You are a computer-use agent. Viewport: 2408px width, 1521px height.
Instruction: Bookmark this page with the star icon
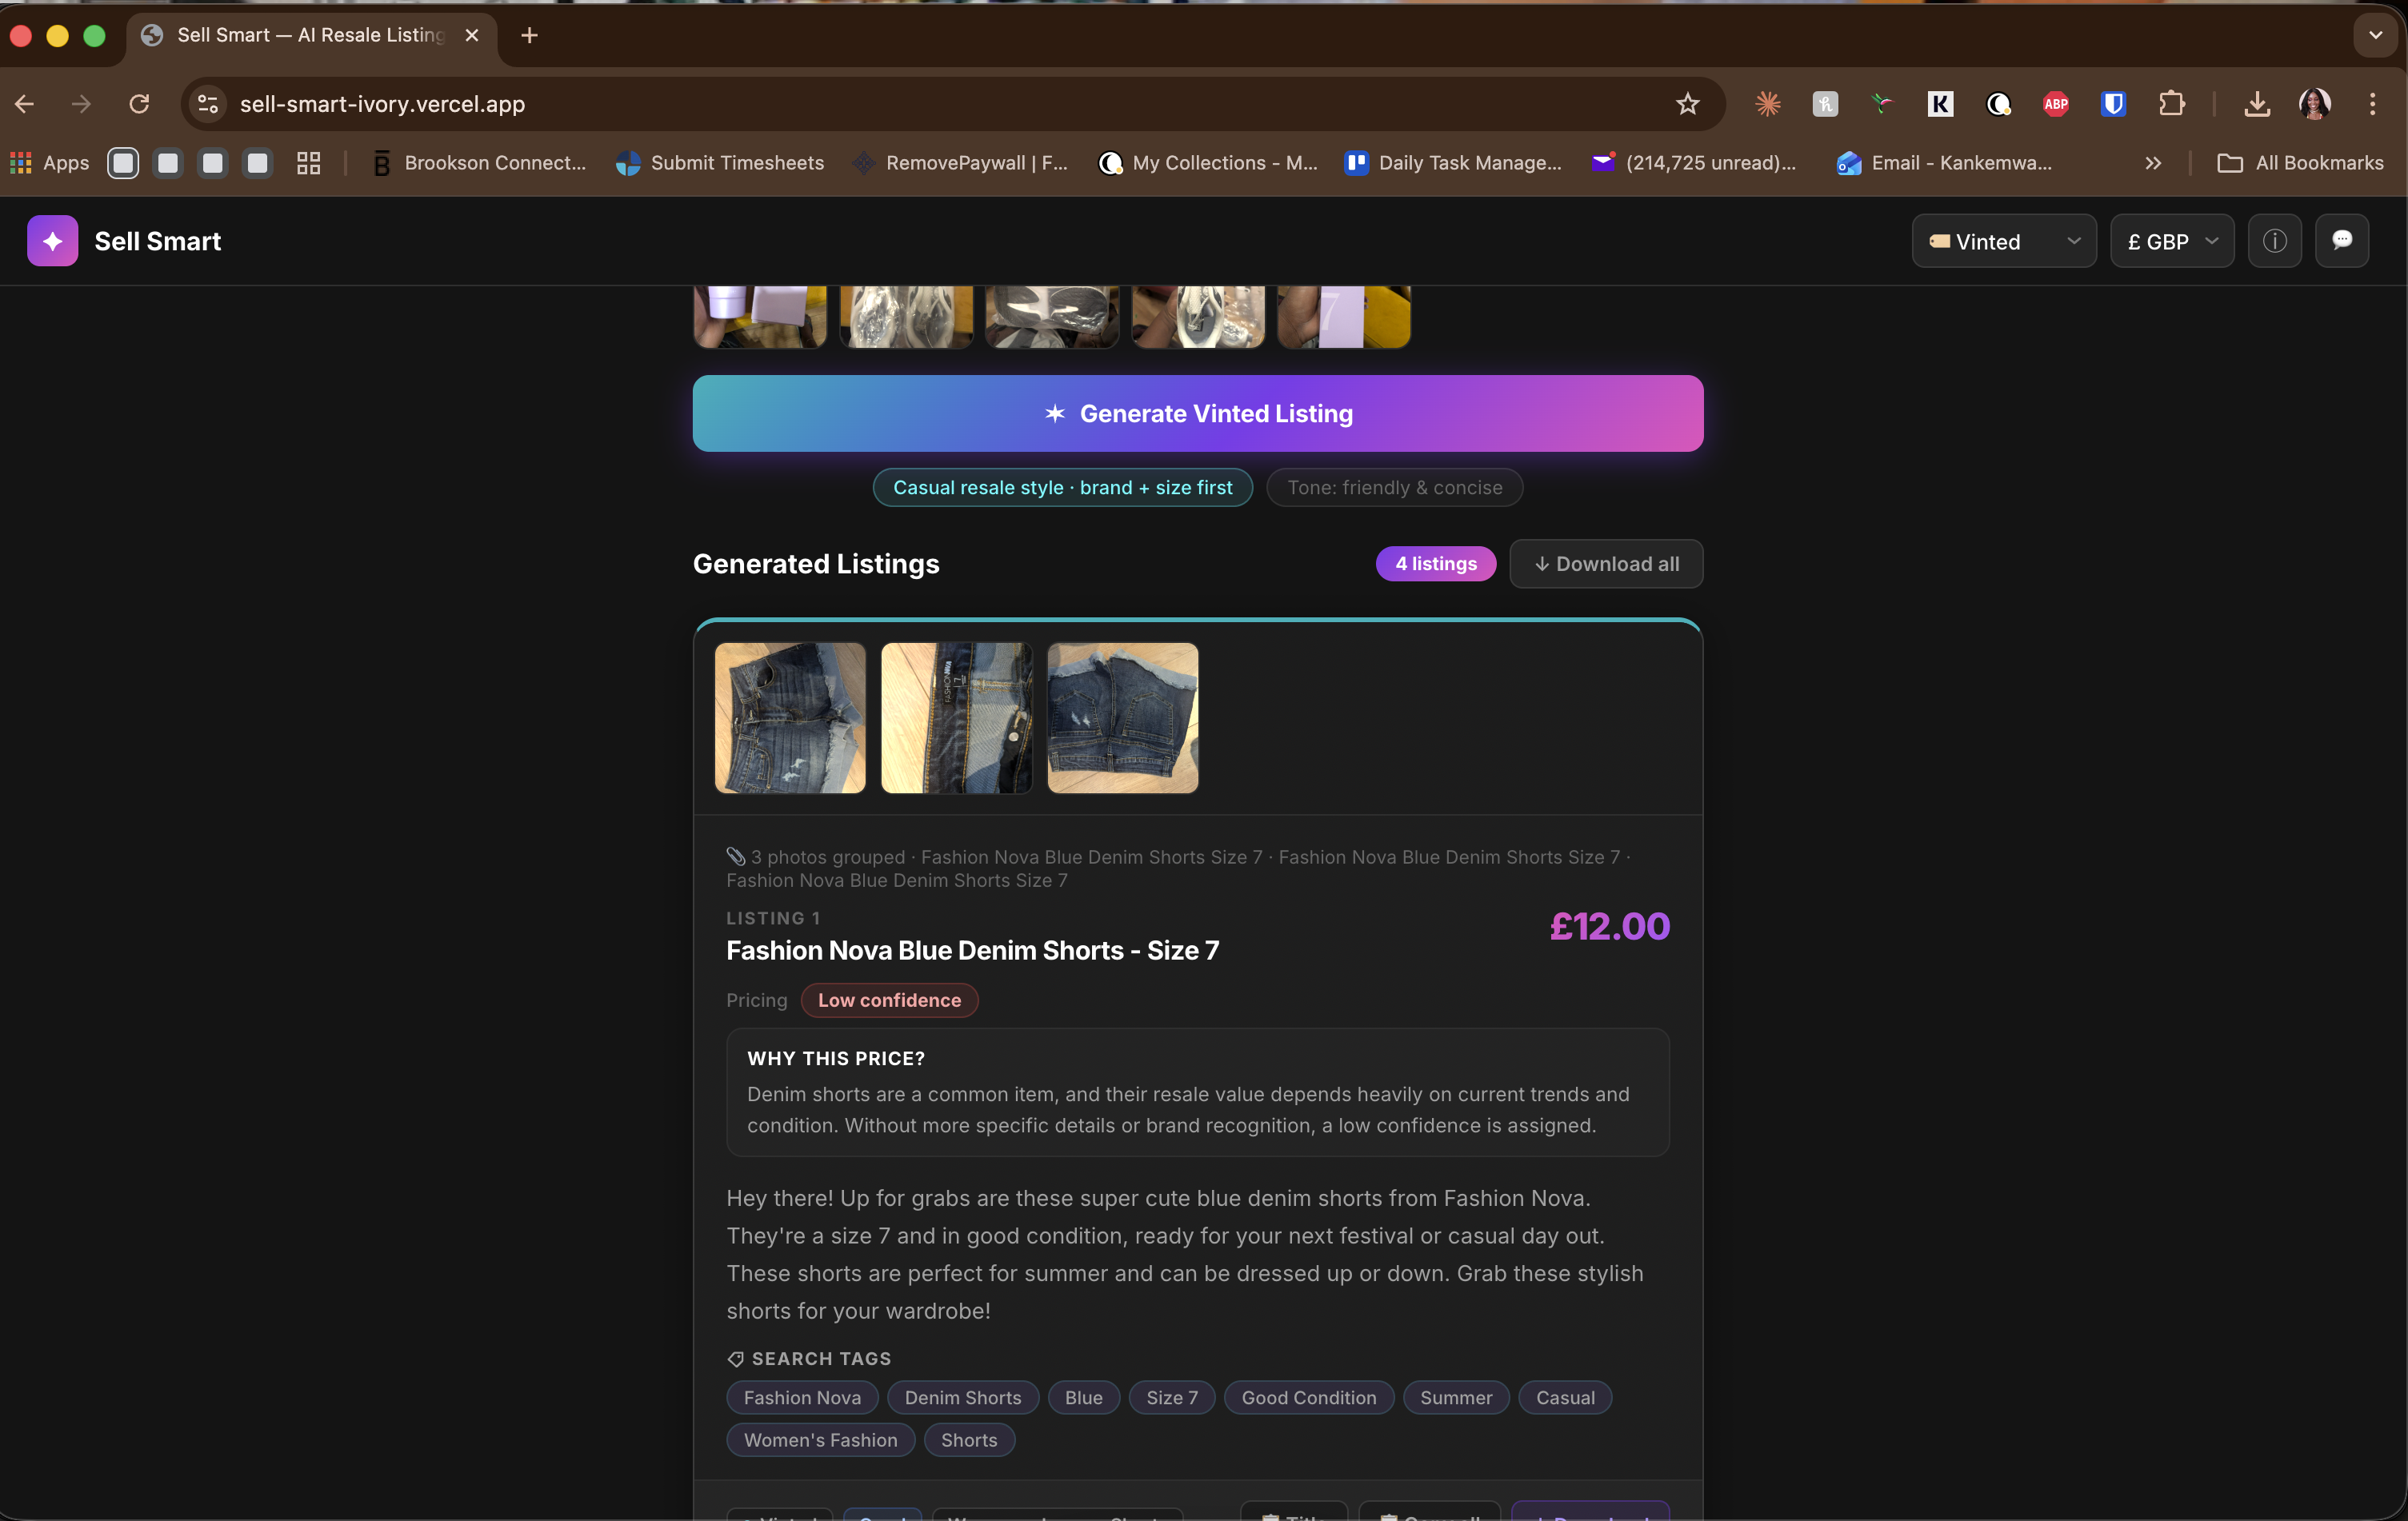1687,104
